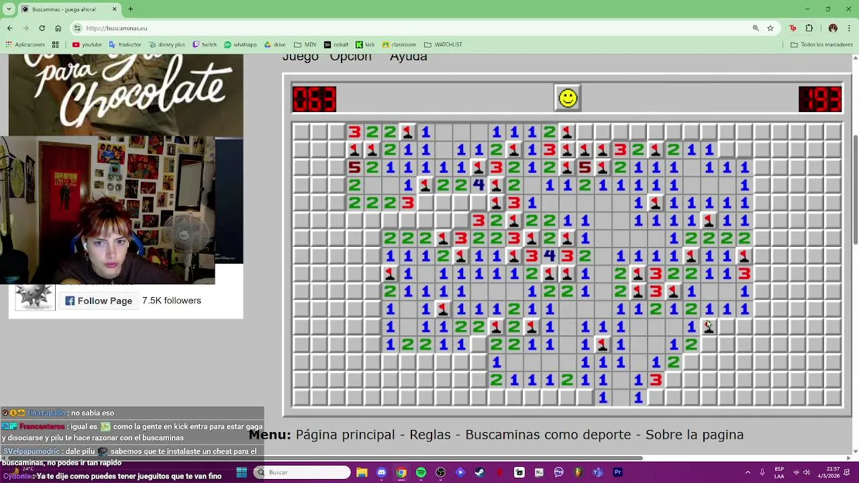859x483 pixels.
Task: Open Adobe Premiere Pro from the taskbar
Action: (x=617, y=472)
